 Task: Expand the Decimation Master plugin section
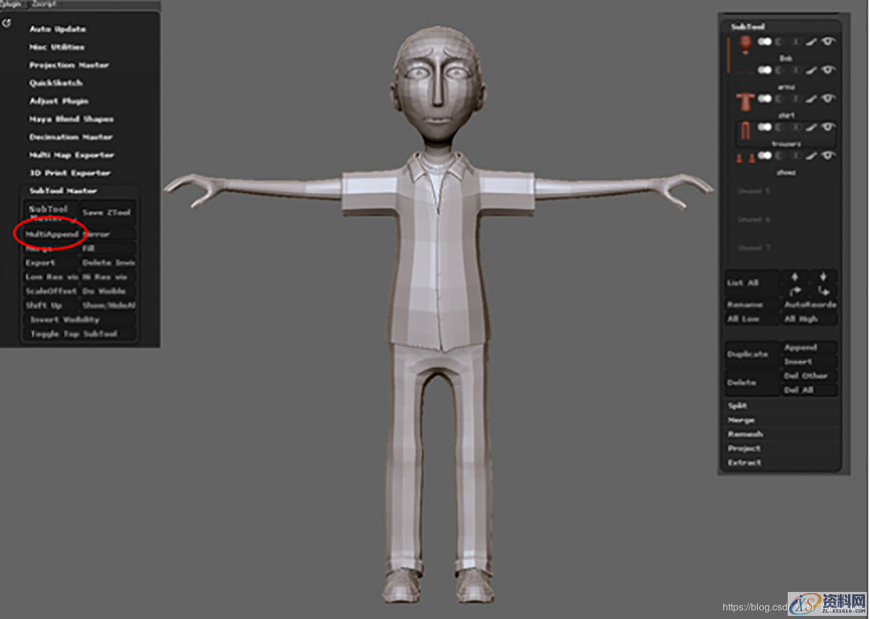(x=71, y=137)
